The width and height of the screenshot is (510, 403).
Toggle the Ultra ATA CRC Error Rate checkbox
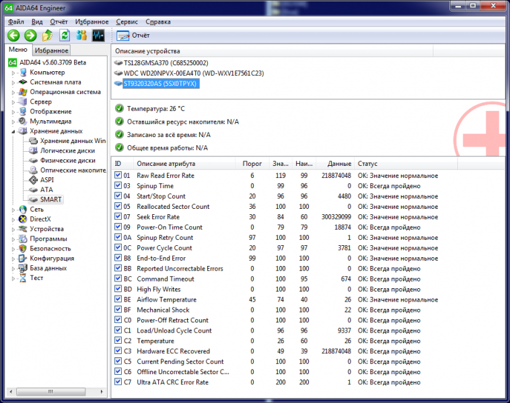[118, 382]
